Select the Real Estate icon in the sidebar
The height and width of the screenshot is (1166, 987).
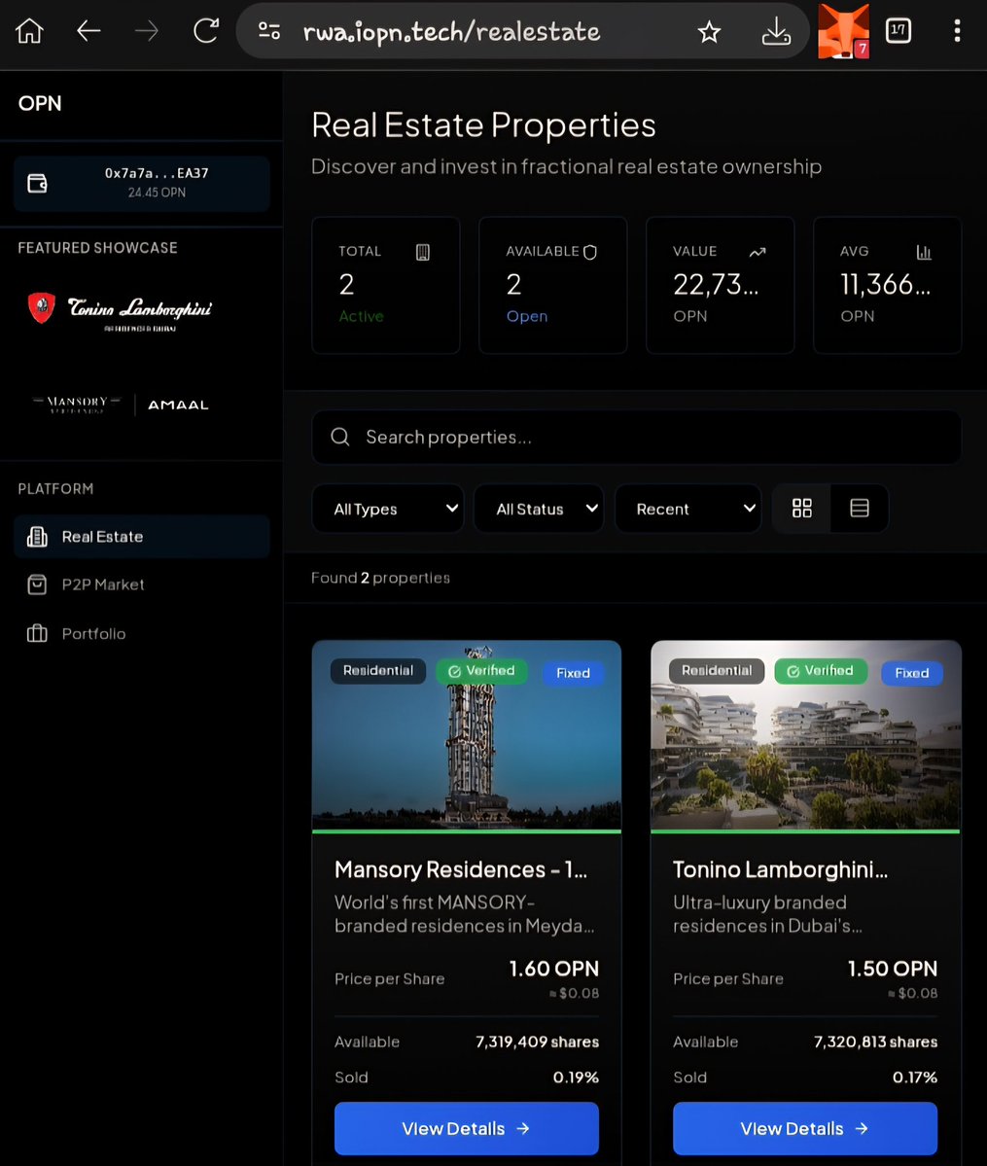click(36, 536)
